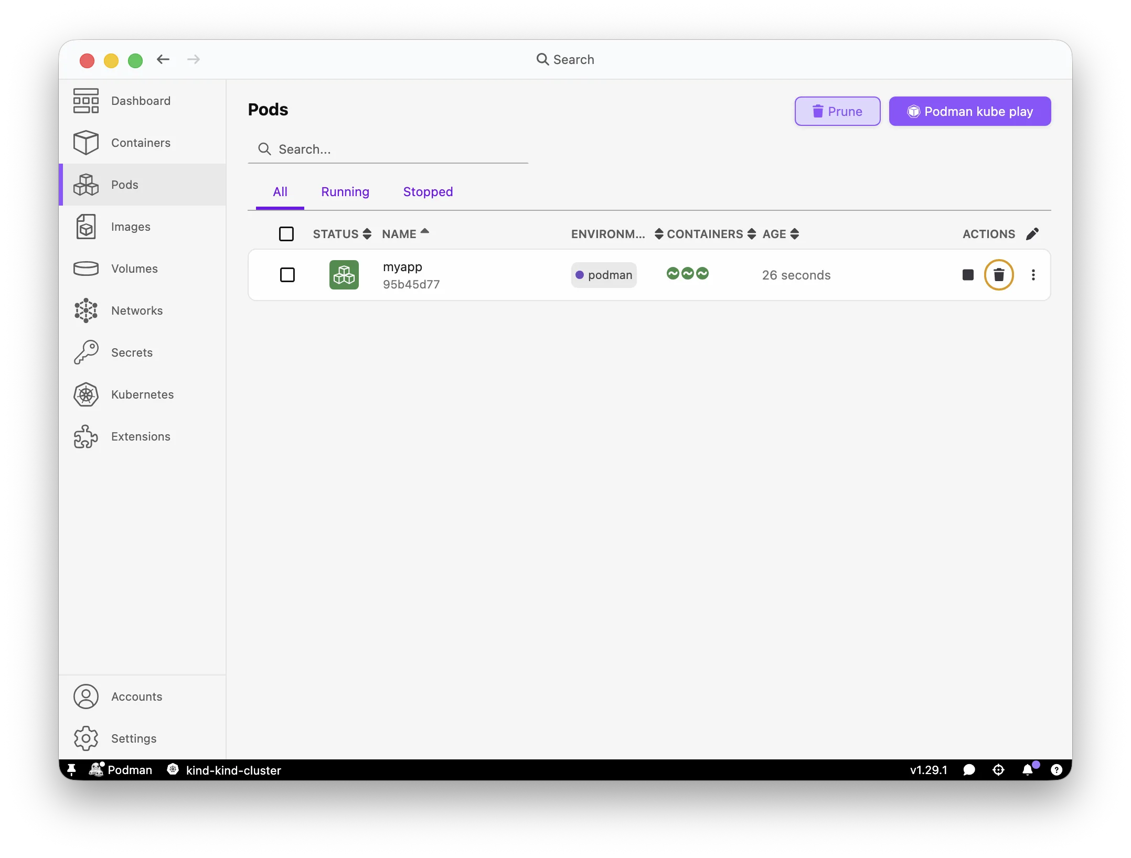Screen dimensions: 1131x858
Task: Sort pods by NAME column
Action: click(x=406, y=234)
